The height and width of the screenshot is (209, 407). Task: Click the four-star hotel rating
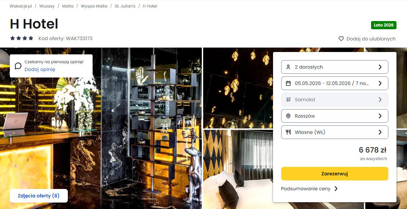click(22, 38)
